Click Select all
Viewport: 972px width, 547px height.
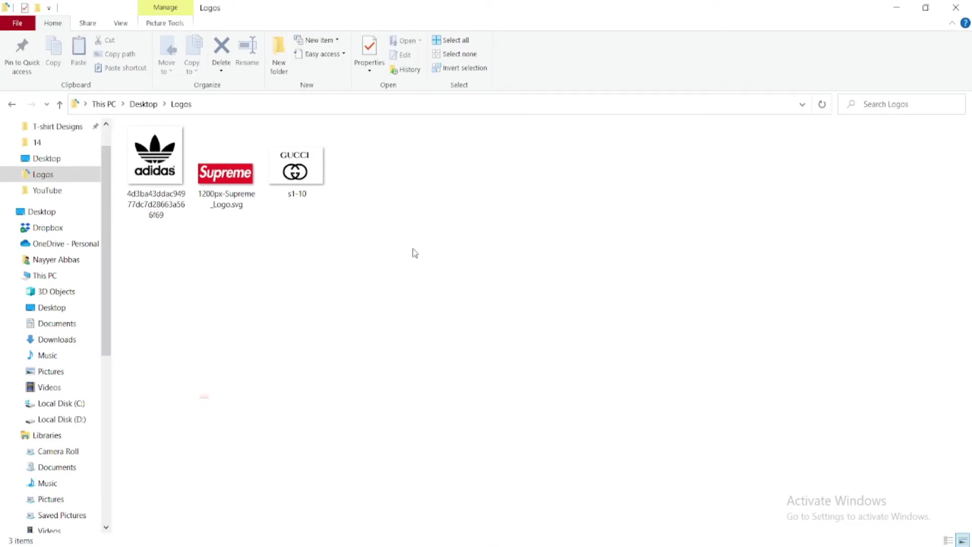451,40
